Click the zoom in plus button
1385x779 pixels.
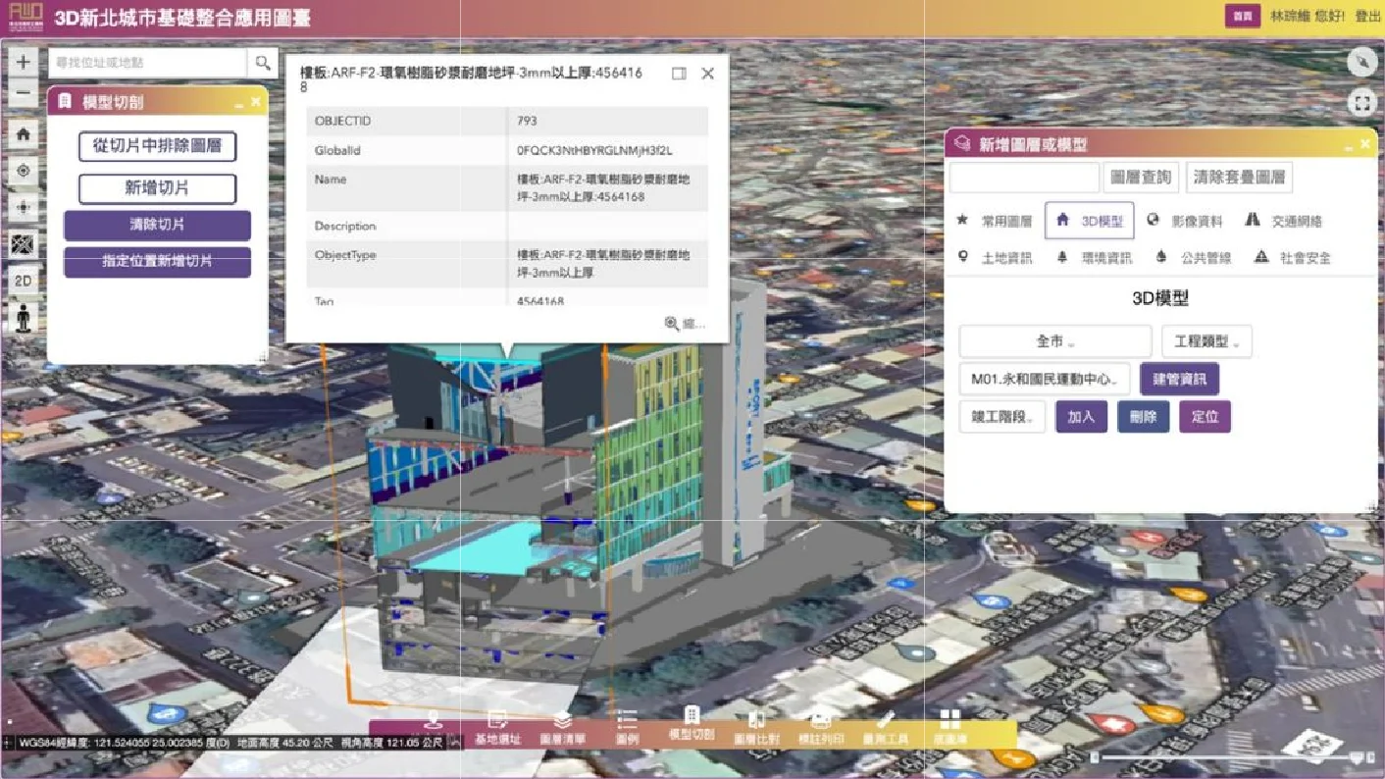click(x=24, y=62)
